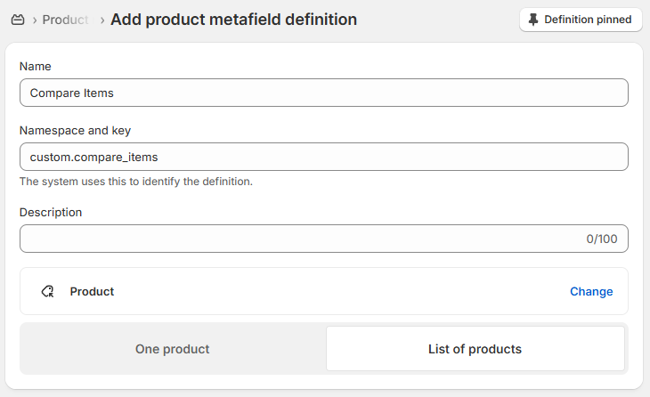Viewport: 650px width, 397px height.
Task: Go back to Product breadcrumb
Action: tap(65, 20)
